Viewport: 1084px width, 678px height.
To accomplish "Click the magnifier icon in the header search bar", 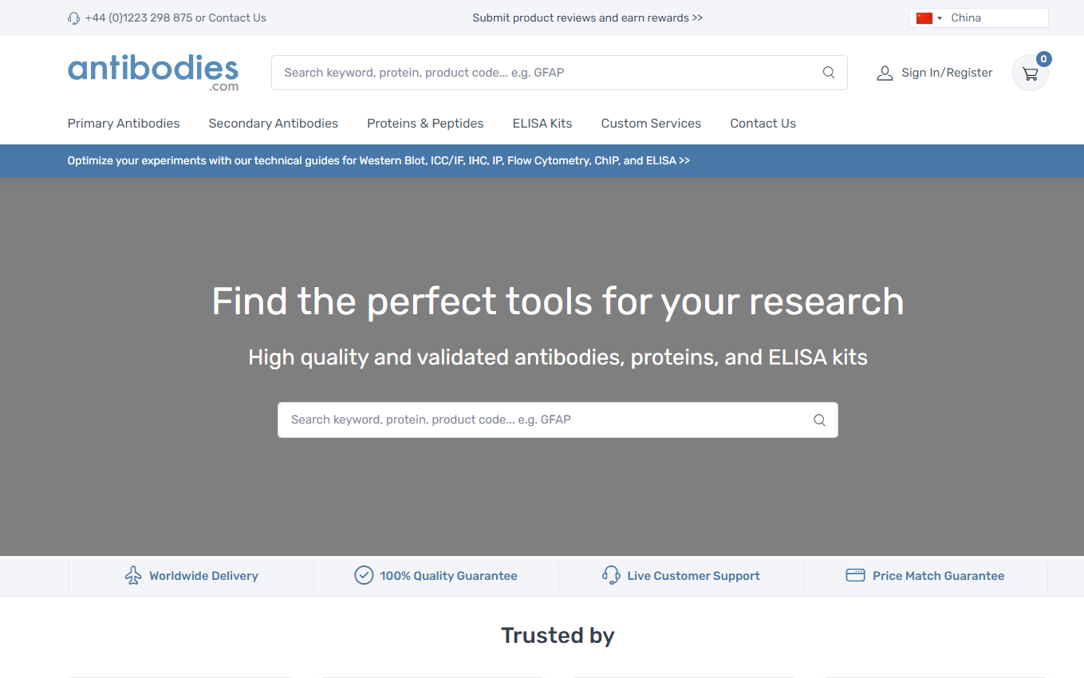I will click(829, 73).
